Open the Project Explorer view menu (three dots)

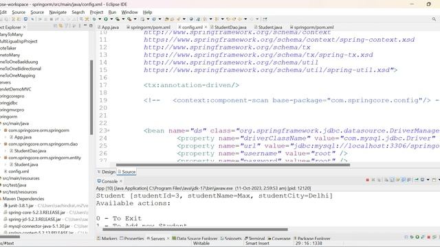(80, 26)
